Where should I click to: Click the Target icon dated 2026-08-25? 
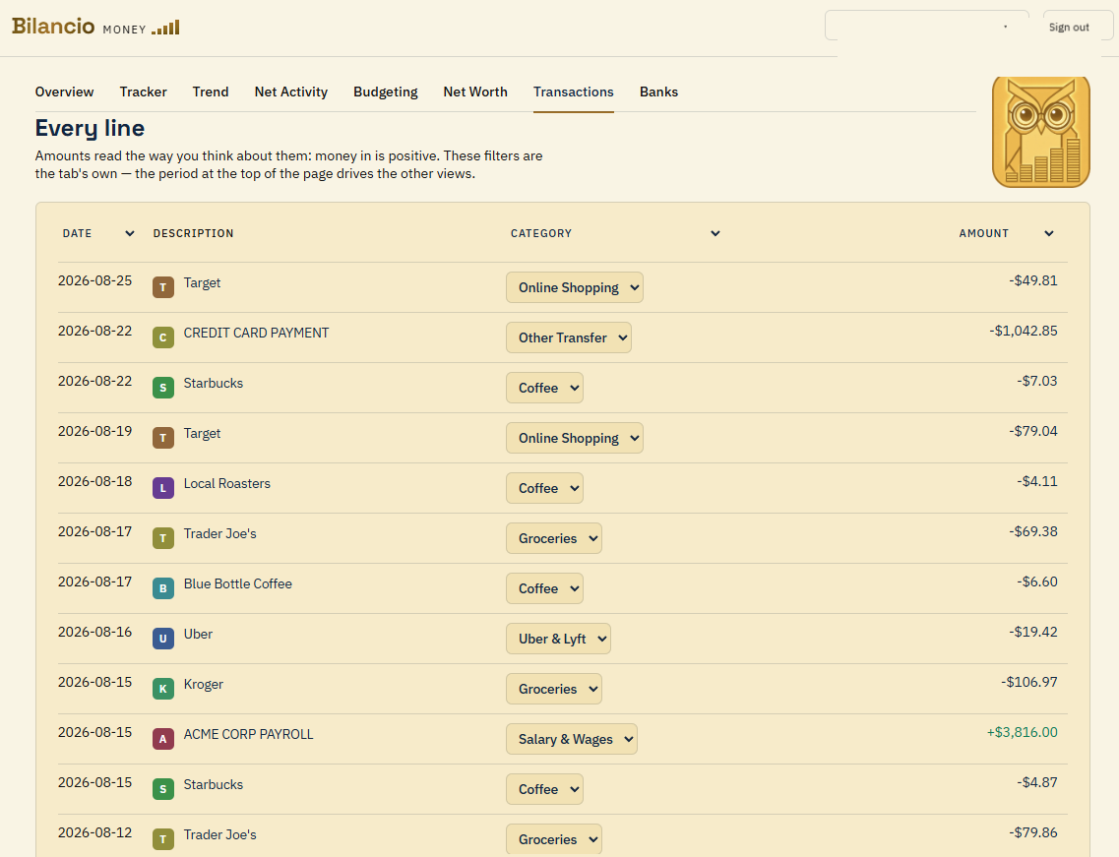tap(162, 287)
